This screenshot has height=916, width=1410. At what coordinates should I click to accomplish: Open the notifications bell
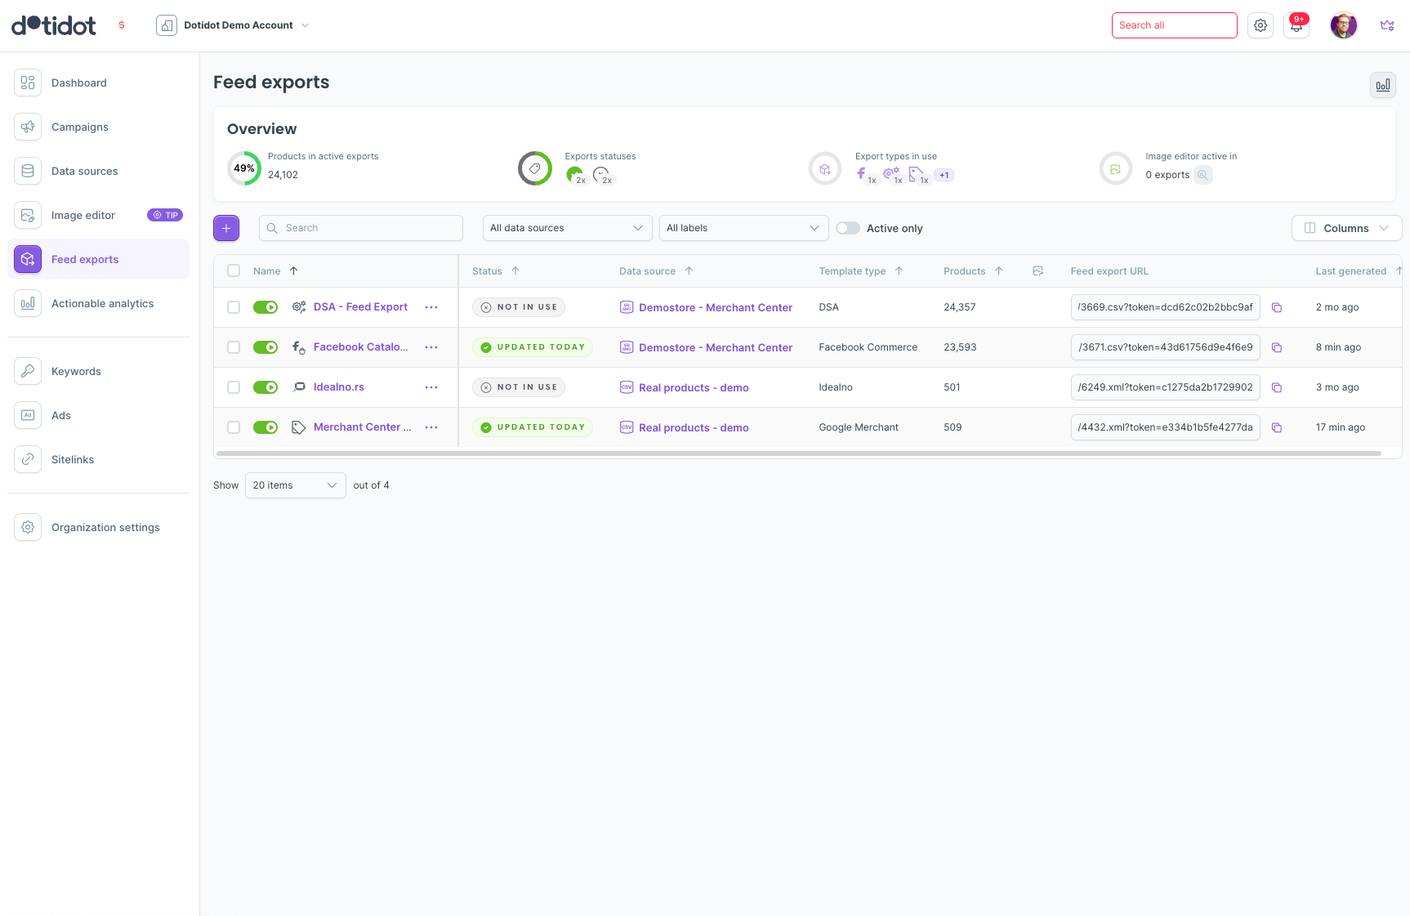coord(1296,25)
